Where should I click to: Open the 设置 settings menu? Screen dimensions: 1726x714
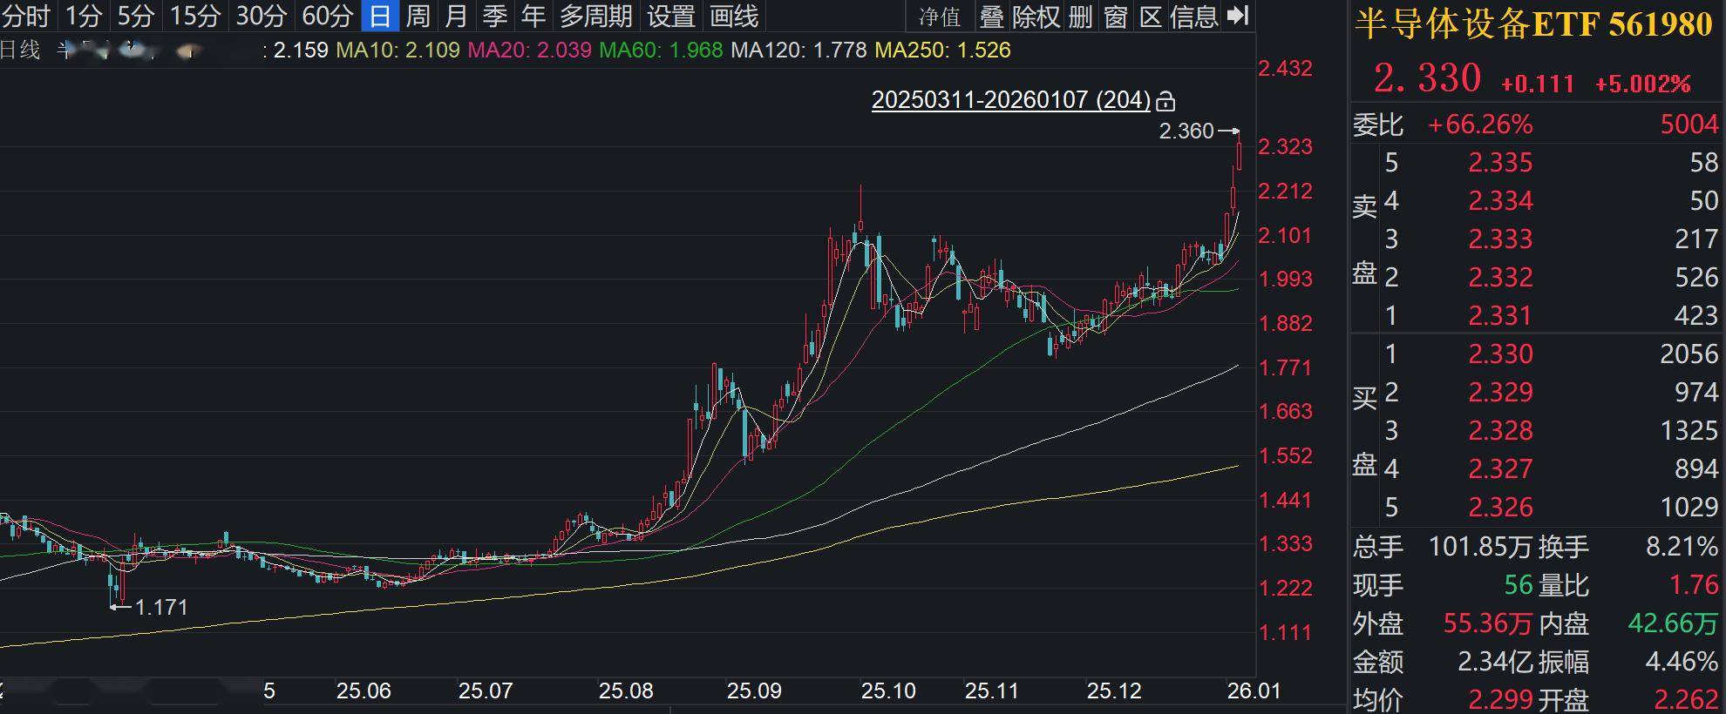pyautogui.click(x=671, y=17)
